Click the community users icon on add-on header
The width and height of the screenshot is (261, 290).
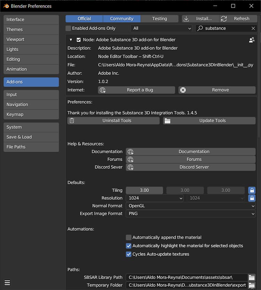[252, 40]
